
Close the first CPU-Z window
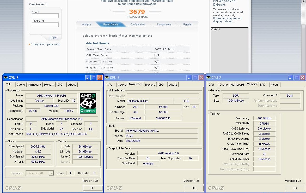click(x=100, y=78)
